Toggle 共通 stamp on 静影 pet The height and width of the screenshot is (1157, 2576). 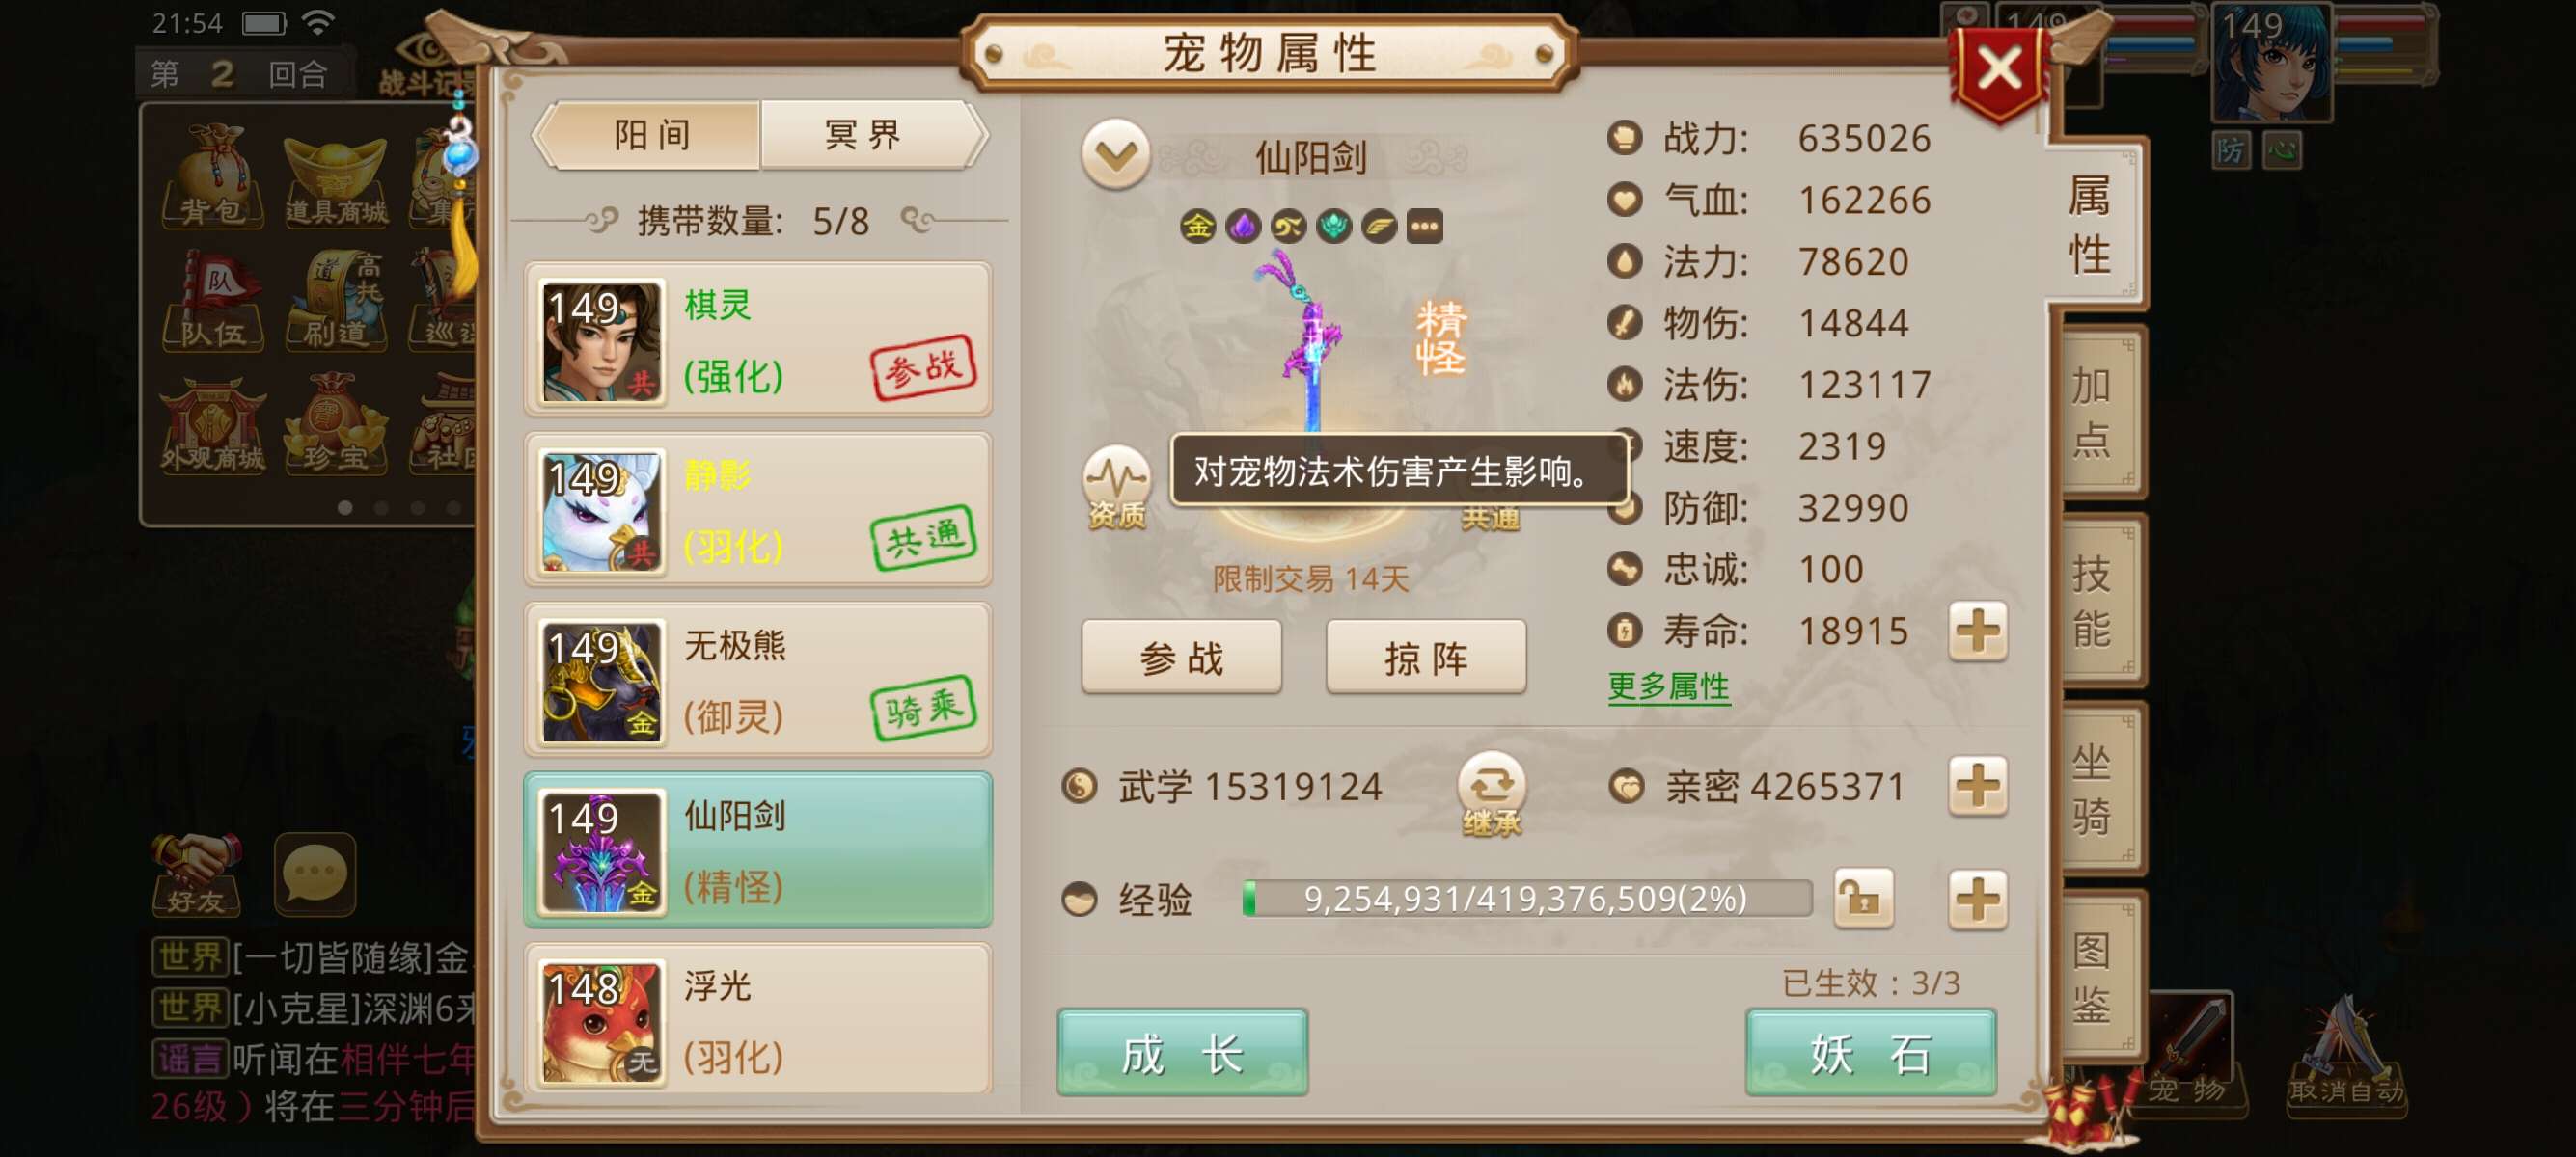[x=923, y=538]
